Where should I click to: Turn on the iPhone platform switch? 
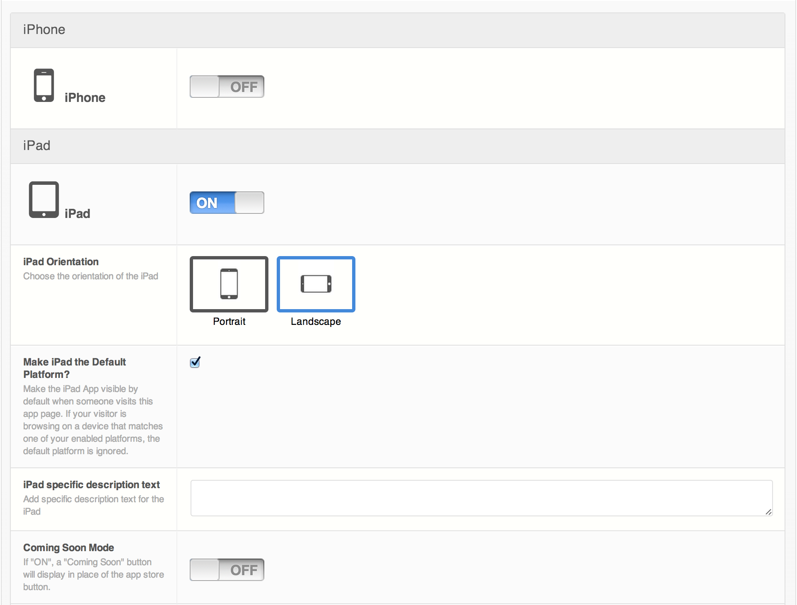[227, 87]
